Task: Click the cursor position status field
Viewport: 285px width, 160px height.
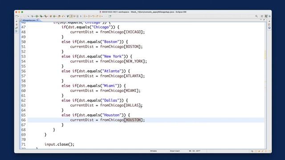Action: pyautogui.click(x=195, y=151)
